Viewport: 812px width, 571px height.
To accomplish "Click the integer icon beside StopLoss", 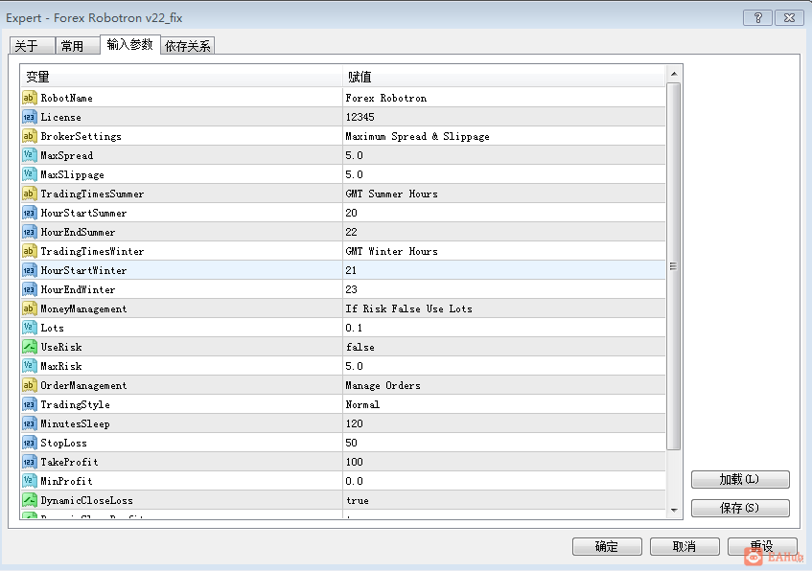I will tap(30, 443).
